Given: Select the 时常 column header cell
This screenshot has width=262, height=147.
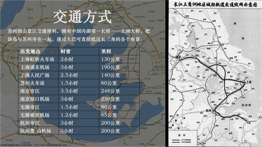Looking at the screenshot, I should coord(79,51).
